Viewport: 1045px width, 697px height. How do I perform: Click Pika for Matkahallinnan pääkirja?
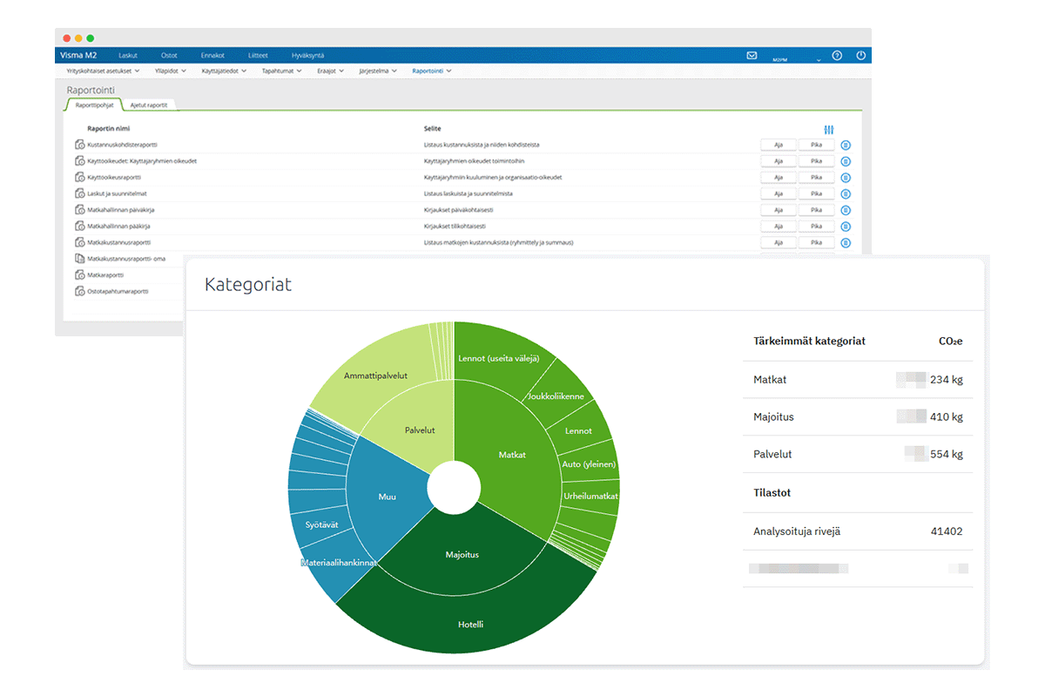click(x=817, y=227)
